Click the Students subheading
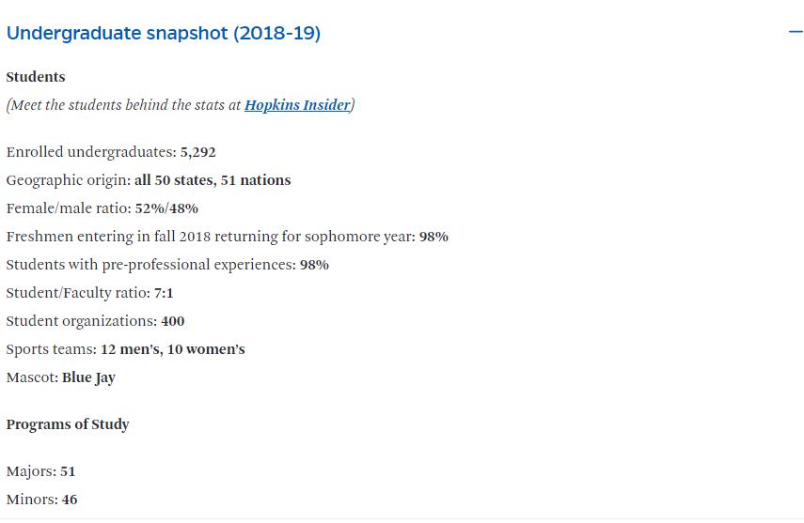This screenshot has width=804, height=523. click(36, 77)
